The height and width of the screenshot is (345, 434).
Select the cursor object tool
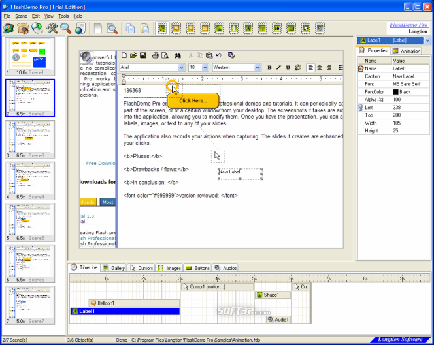306,28
